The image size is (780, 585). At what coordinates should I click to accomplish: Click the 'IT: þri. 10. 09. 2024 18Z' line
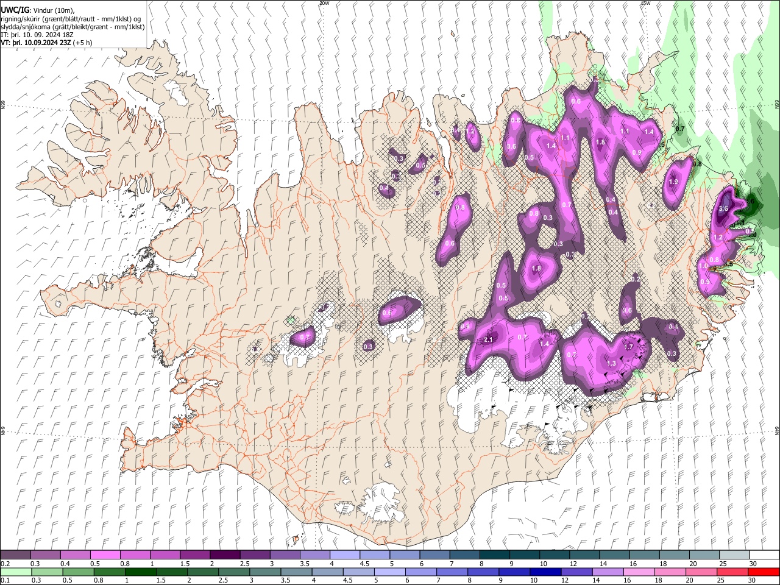click(37, 35)
